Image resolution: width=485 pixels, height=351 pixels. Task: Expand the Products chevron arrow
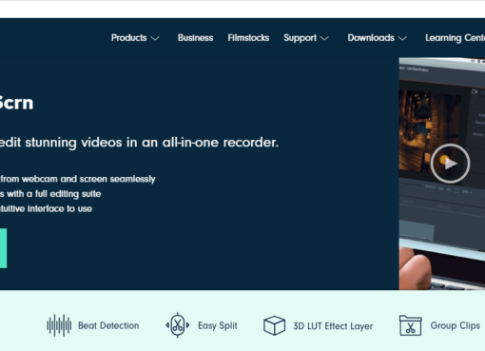click(155, 38)
